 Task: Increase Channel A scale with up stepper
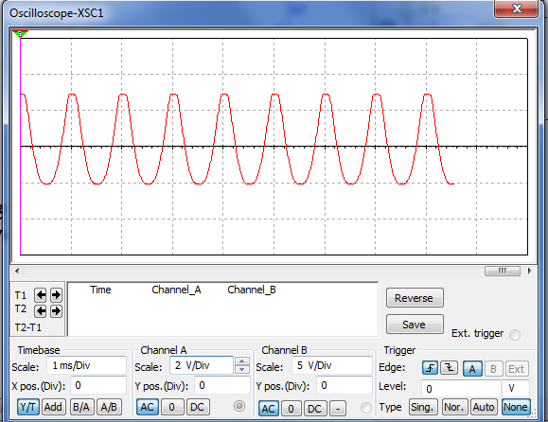[242, 360]
